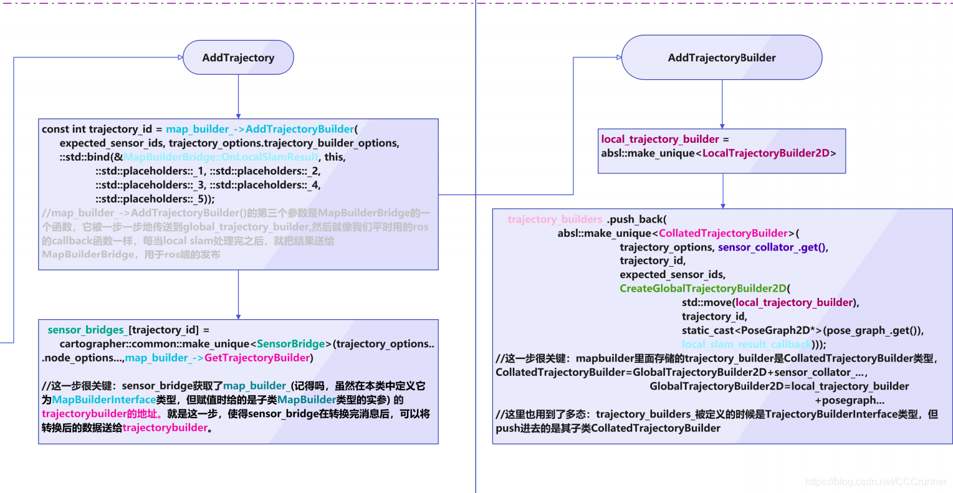953x493 pixels.
Task: Click pink CollatedTrajectoryBuilder inside absl::make_unique
Action: (x=723, y=233)
